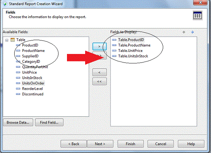Click the report grid icon in the header
The image size is (211, 153).
[197, 15]
